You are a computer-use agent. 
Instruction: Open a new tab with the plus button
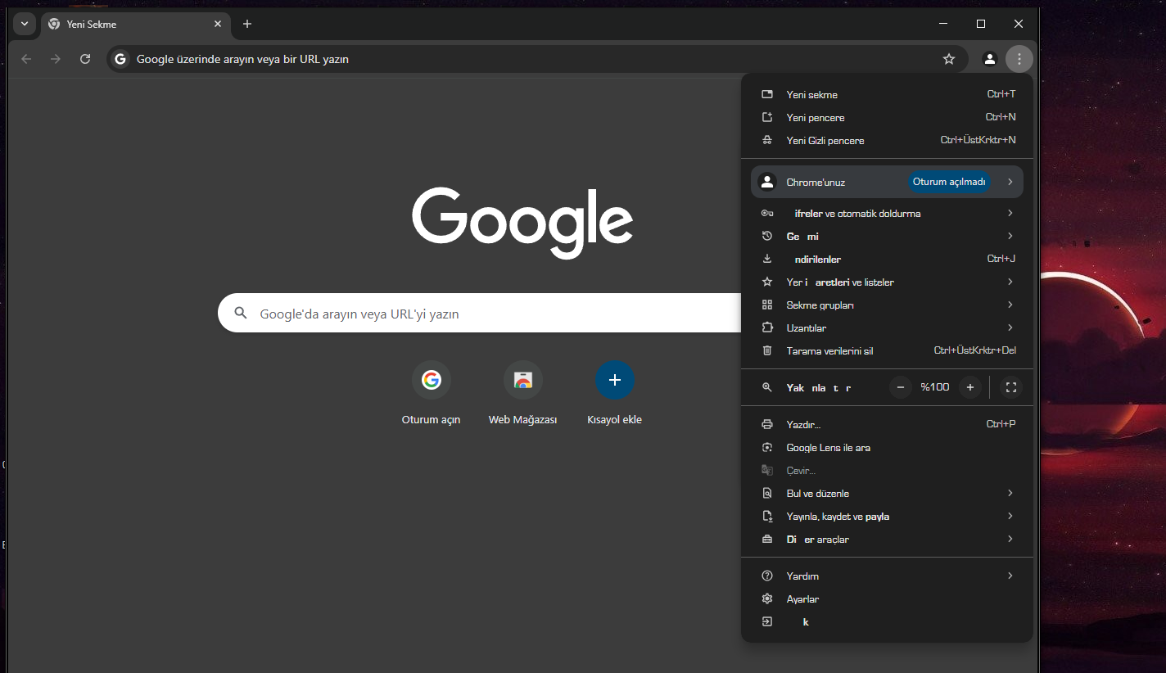pos(247,24)
